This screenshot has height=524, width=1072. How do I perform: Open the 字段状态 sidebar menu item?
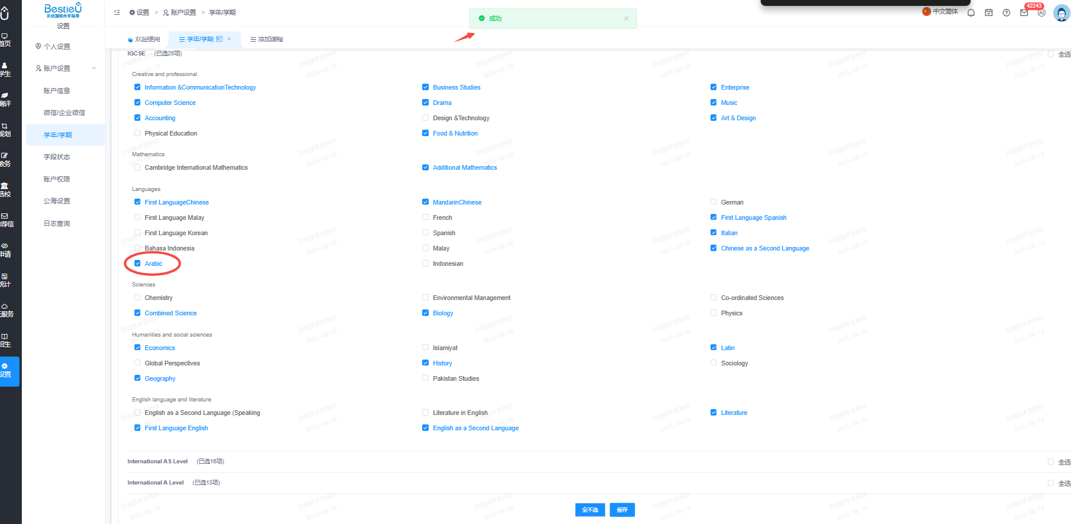tap(57, 157)
